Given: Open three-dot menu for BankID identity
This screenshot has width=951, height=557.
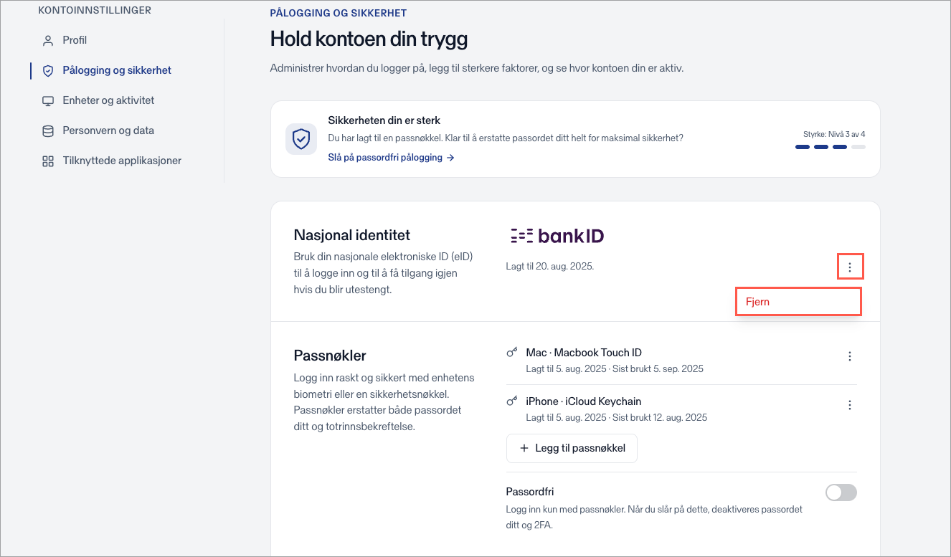Looking at the screenshot, I should (x=850, y=267).
